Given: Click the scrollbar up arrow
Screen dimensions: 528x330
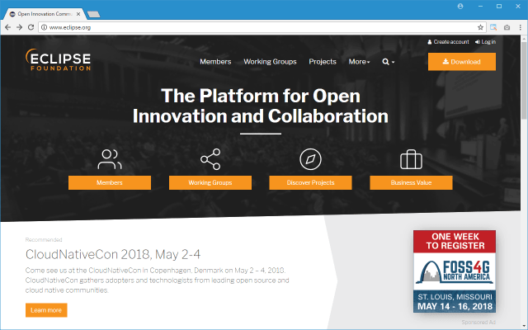Looking at the screenshot, I should coord(524,39).
